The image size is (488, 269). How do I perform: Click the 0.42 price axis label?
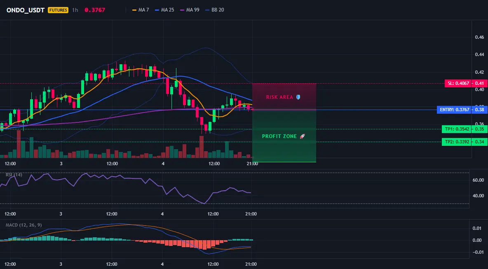pyautogui.click(x=479, y=72)
